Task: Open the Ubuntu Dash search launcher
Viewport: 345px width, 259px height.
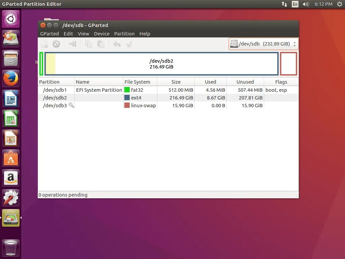Action: [x=11, y=19]
